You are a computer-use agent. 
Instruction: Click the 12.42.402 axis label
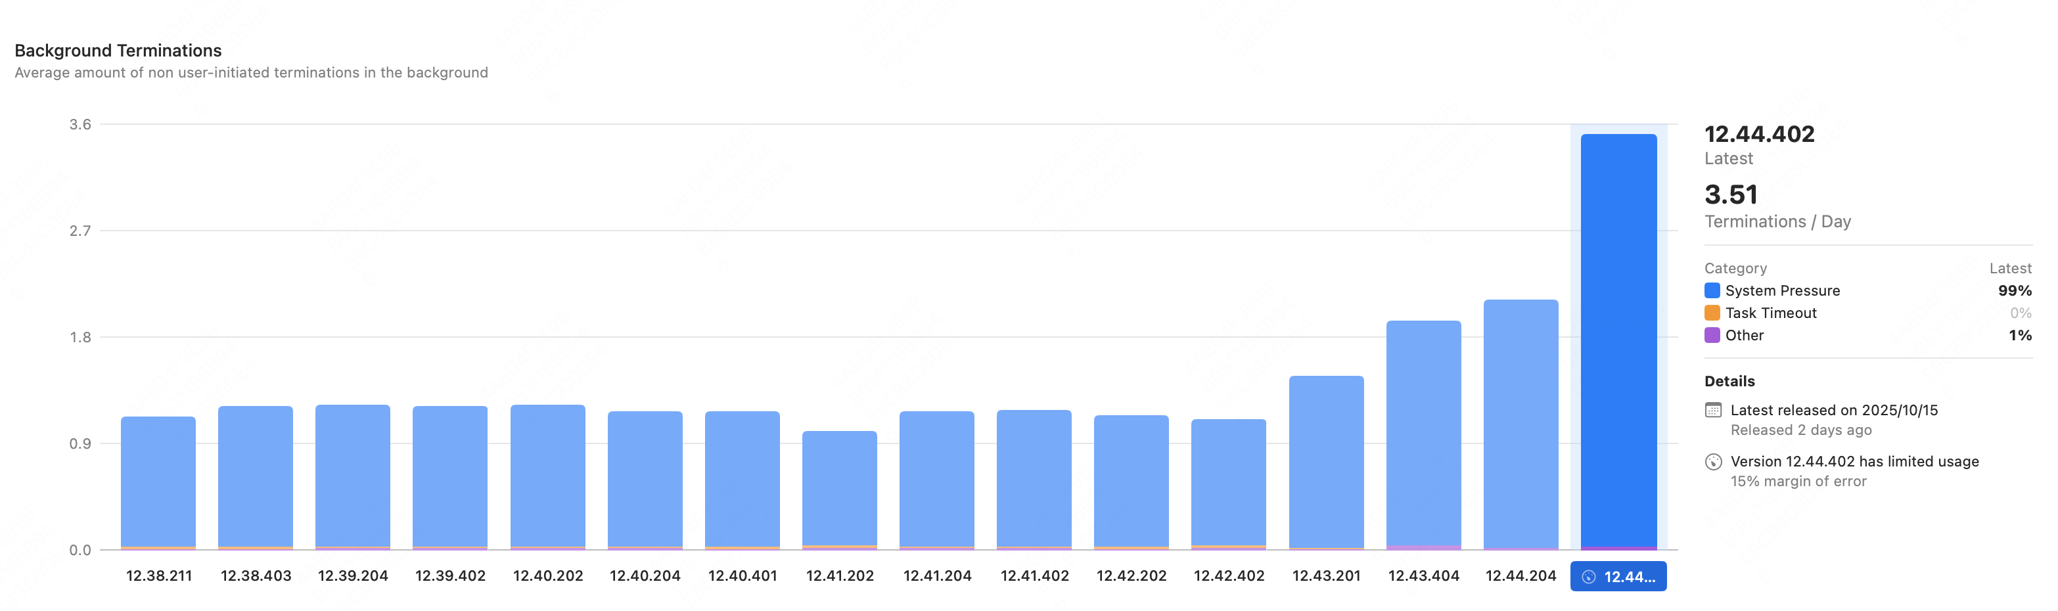point(1229,576)
